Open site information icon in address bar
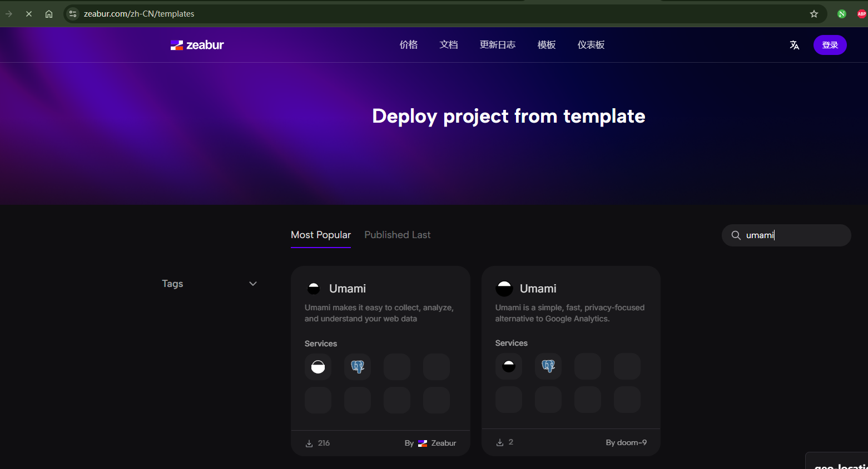The image size is (868, 469). 73,14
